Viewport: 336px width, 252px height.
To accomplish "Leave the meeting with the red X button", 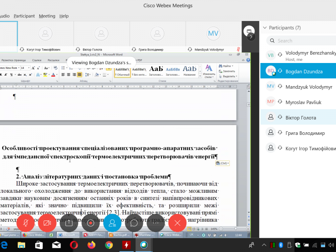I will [177, 223].
